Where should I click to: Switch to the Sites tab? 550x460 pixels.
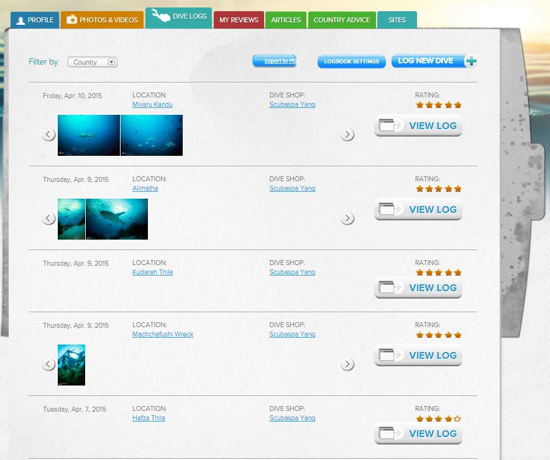(x=397, y=20)
